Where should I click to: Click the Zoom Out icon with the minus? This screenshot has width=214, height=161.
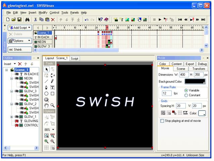tap(52, 141)
